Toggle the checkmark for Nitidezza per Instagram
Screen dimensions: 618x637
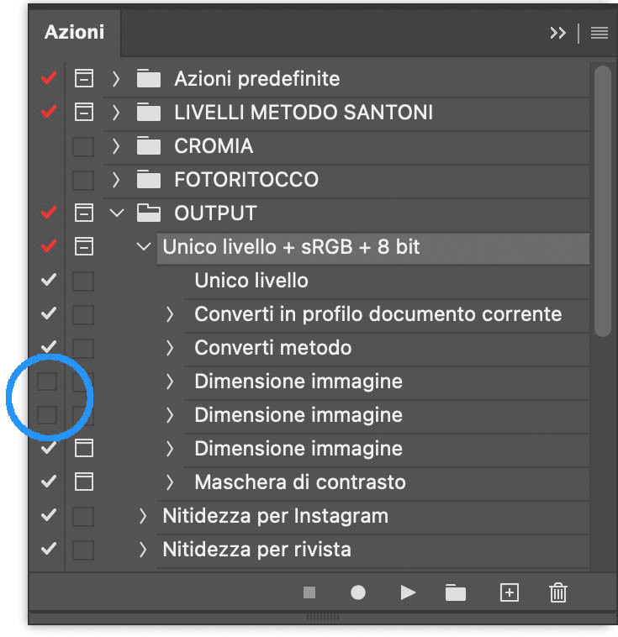49,516
